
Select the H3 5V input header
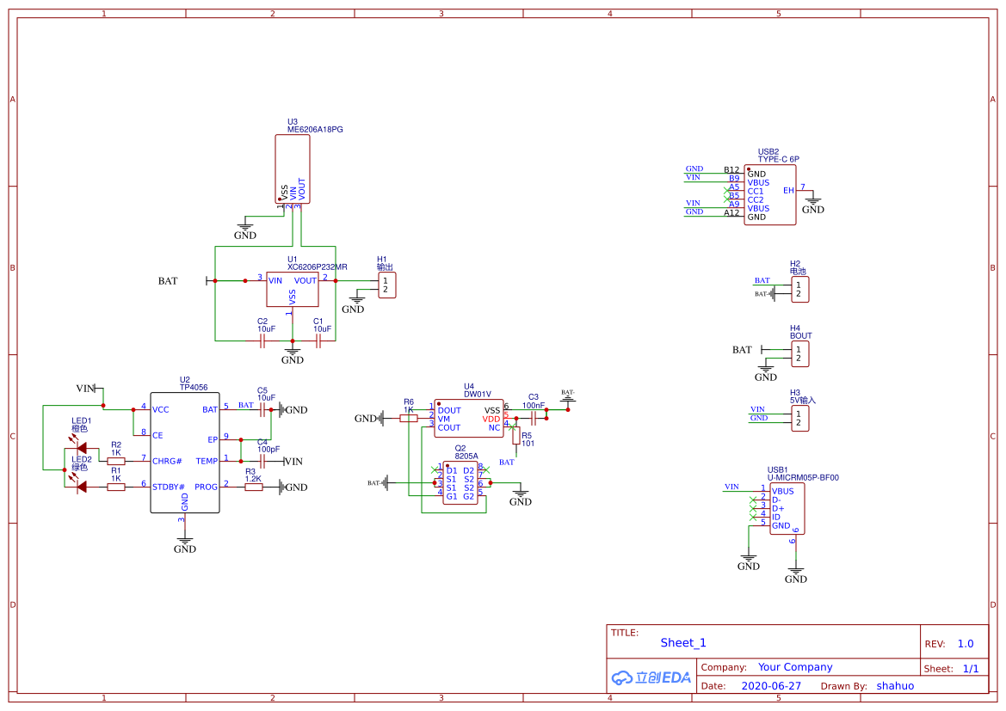800,419
